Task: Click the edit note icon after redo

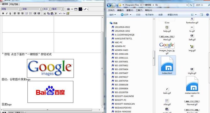Action: (68, 13)
